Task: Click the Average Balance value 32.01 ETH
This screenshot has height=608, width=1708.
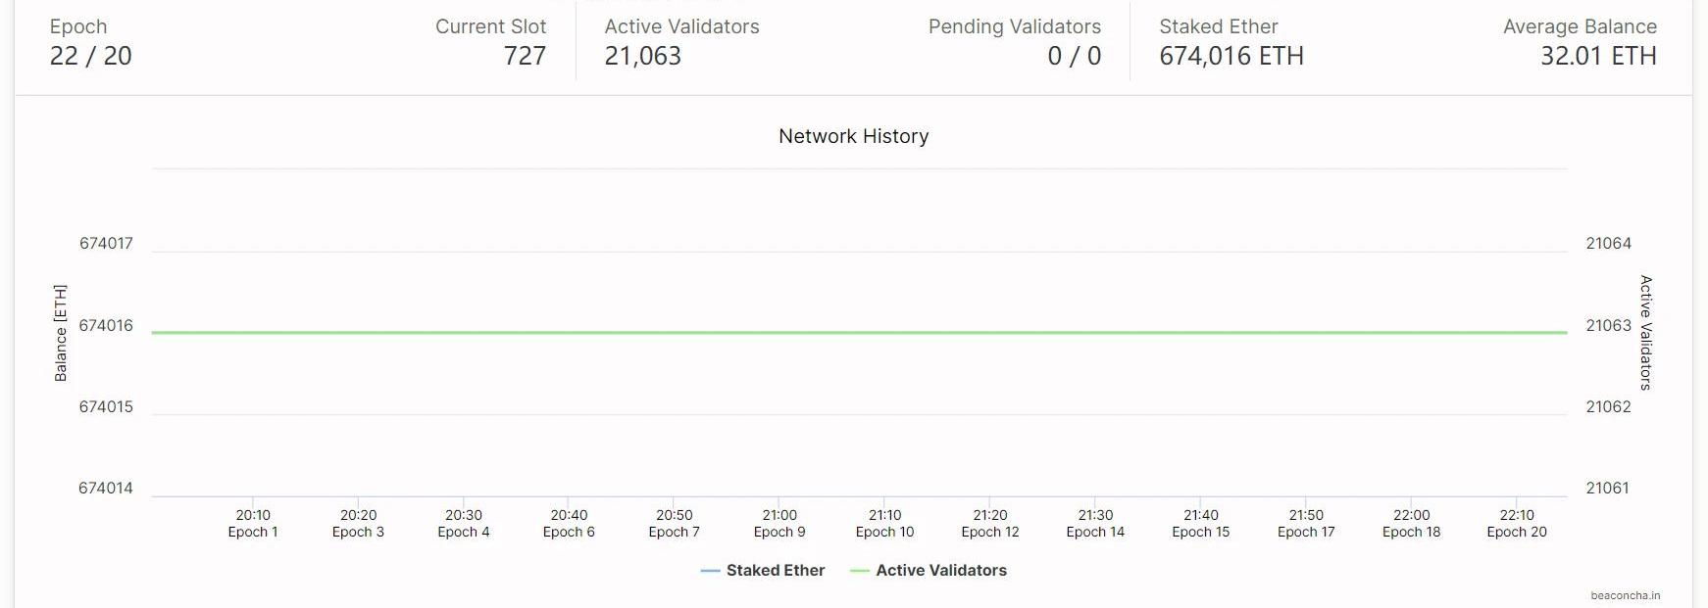Action: [x=1598, y=56]
